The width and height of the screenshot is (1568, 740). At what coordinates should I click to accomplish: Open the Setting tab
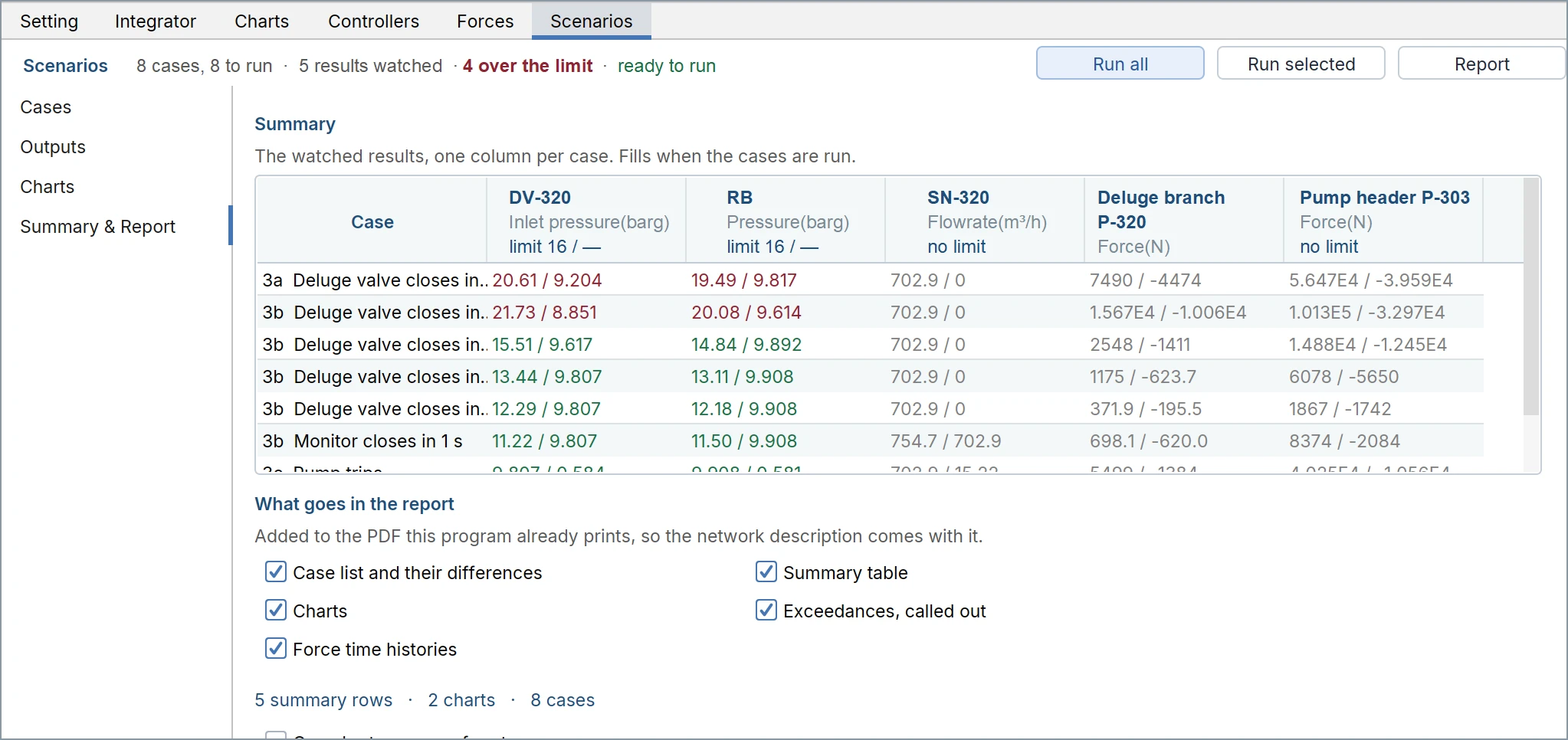(49, 21)
